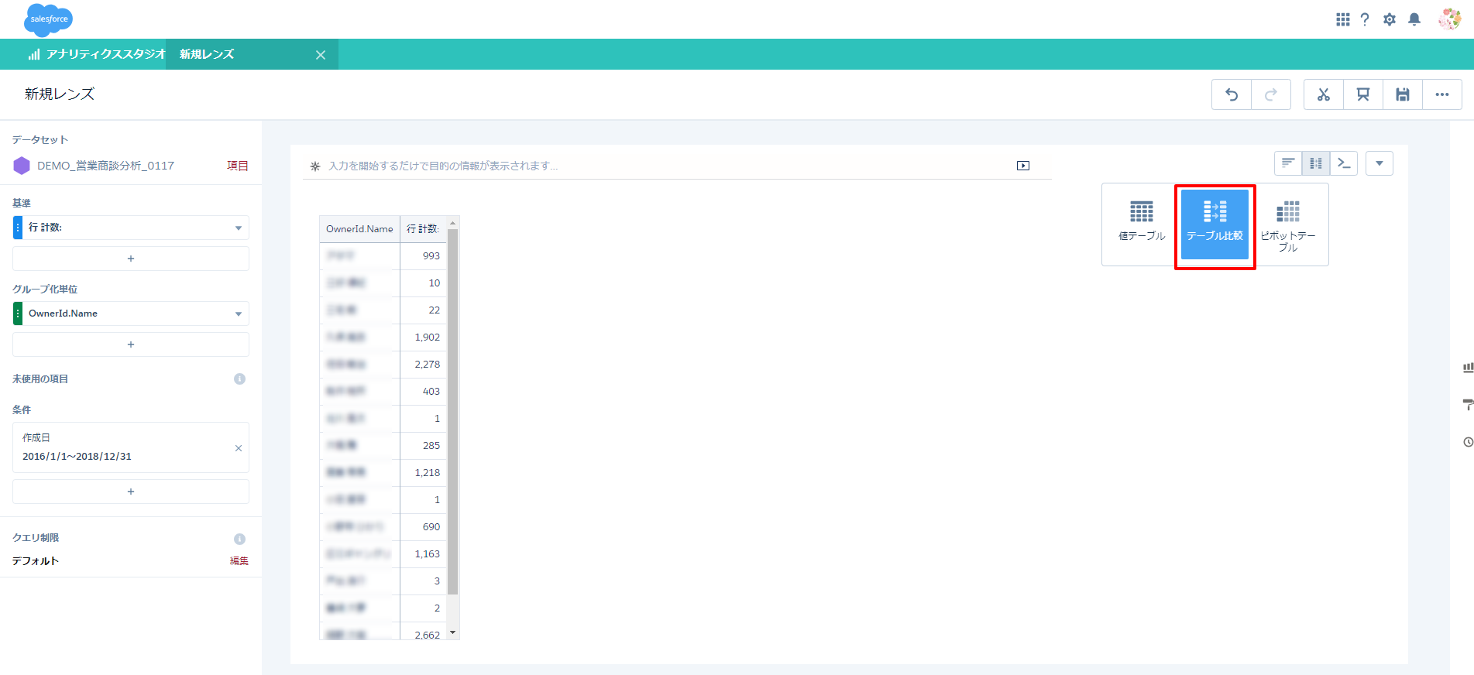1474x675 pixels.
Task: Click the 項目 link beside the dataset
Action: 237,166
